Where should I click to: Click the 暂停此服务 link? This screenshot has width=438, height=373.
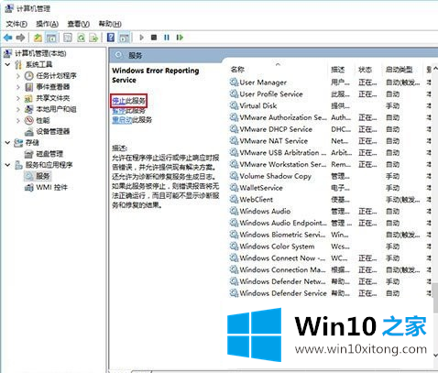click(x=128, y=110)
